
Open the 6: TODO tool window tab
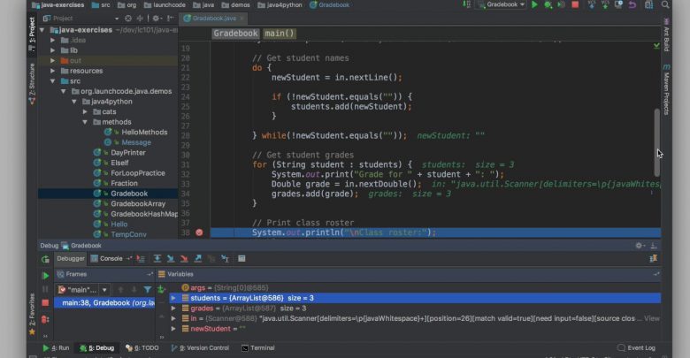coord(142,348)
